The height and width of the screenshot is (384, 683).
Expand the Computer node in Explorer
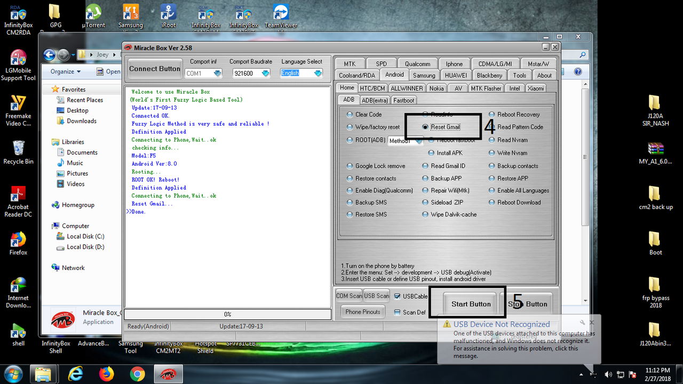75,226
